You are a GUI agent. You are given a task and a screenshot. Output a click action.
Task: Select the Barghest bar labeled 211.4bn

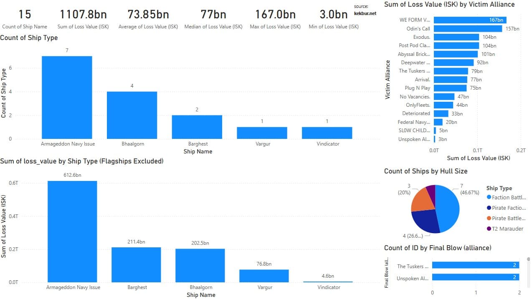pyautogui.click(x=136, y=265)
